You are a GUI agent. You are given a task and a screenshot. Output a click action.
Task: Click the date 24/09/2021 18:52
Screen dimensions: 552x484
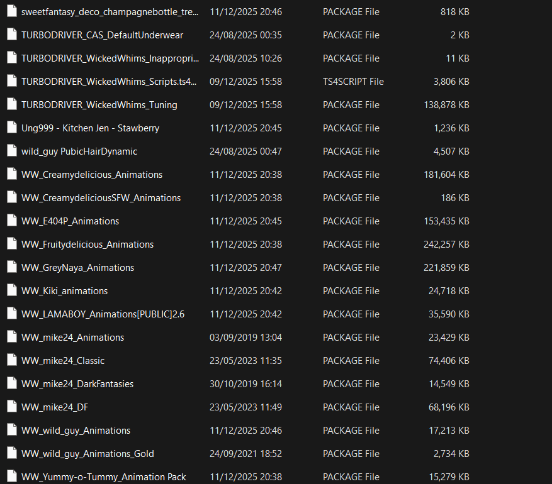coord(245,453)
